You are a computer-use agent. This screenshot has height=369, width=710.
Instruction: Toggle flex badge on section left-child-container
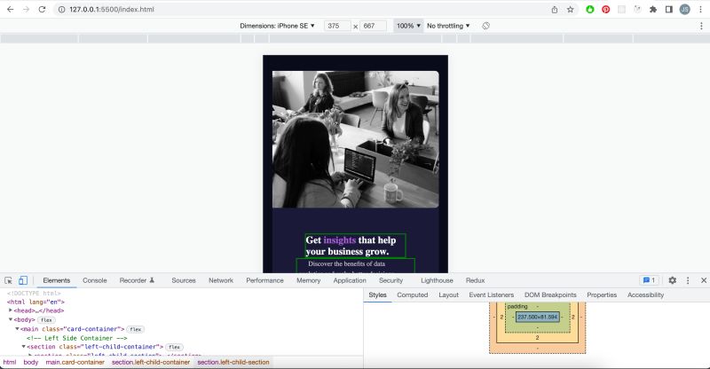[x=174, y=347]
